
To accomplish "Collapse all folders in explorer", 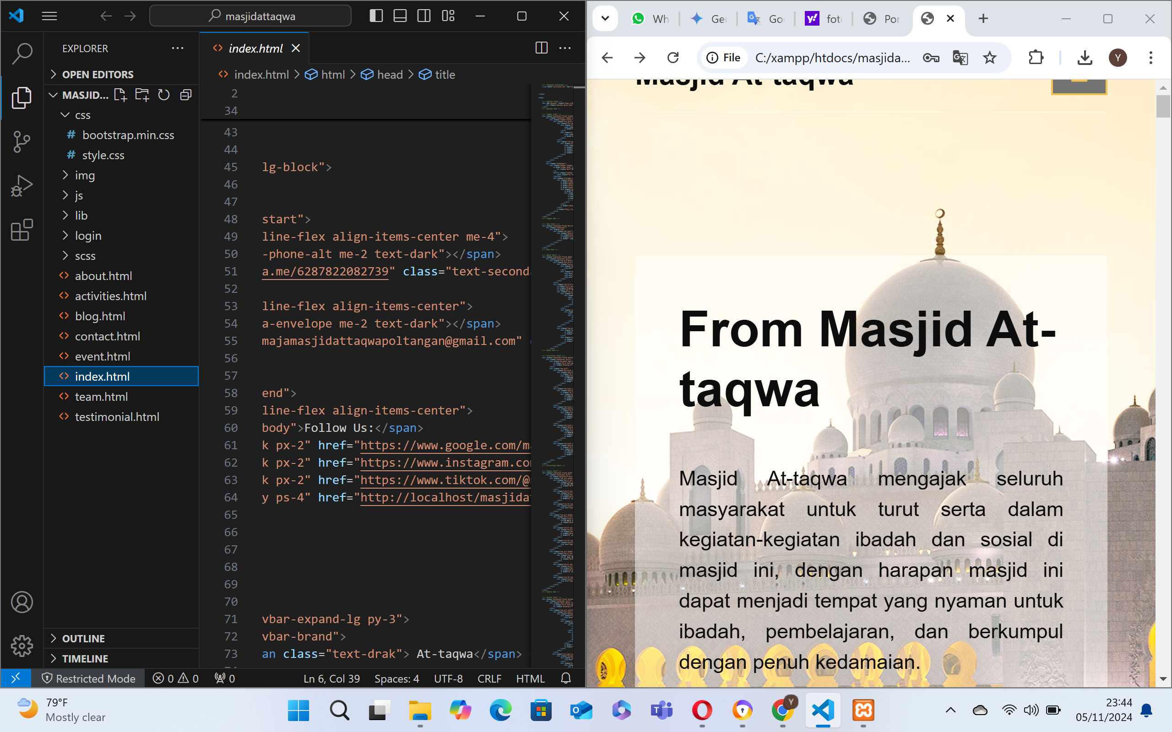I will pos(186,95).
